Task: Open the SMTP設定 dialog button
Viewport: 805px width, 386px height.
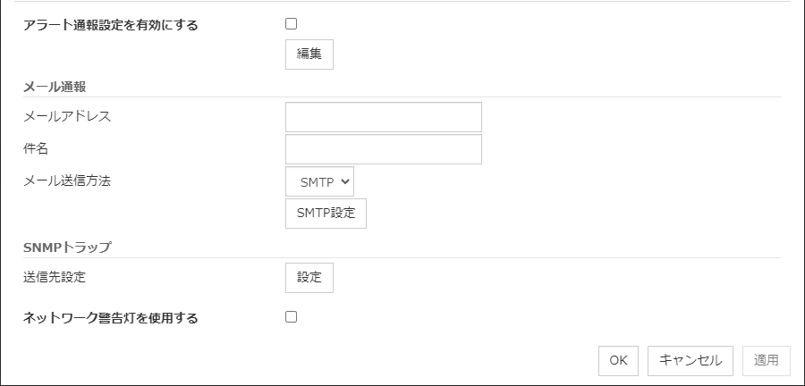Action: tap(326, 214)
